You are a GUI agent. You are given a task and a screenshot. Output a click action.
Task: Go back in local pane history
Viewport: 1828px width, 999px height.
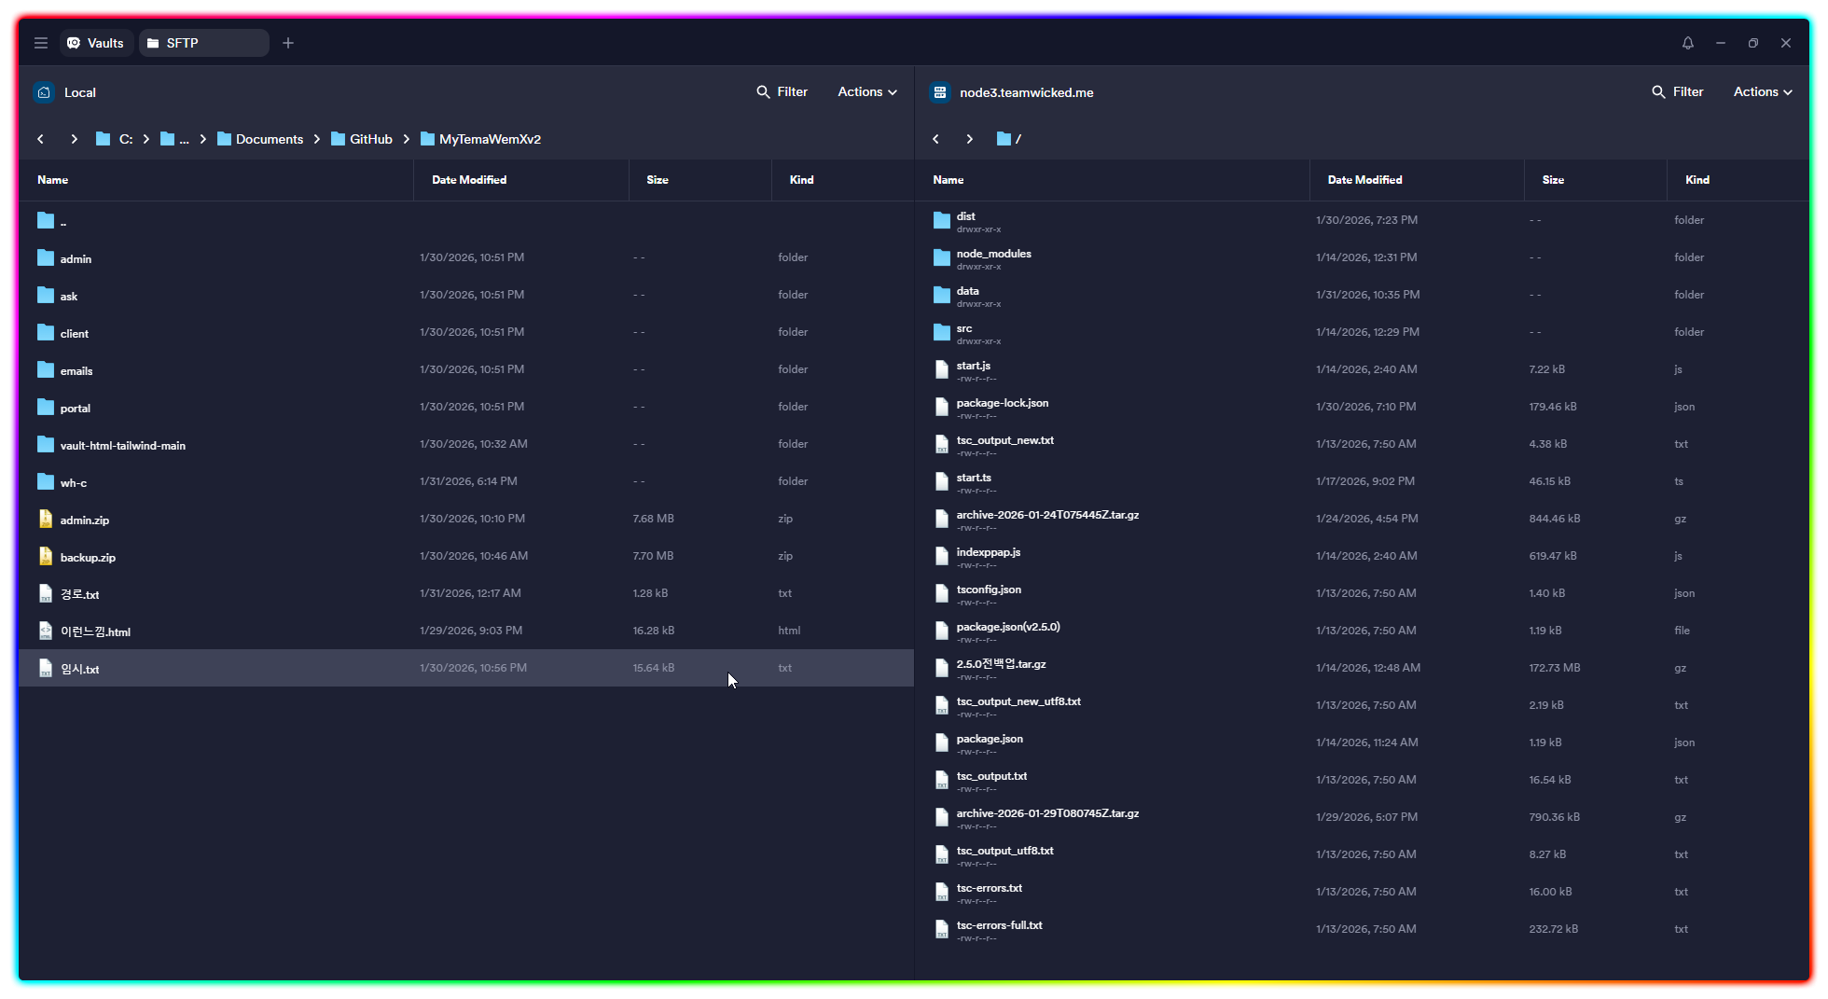pos(41,139)
